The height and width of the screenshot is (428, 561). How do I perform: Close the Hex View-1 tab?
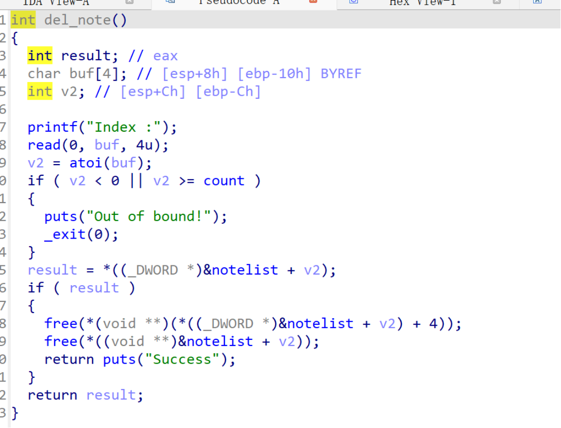point(497,2)
